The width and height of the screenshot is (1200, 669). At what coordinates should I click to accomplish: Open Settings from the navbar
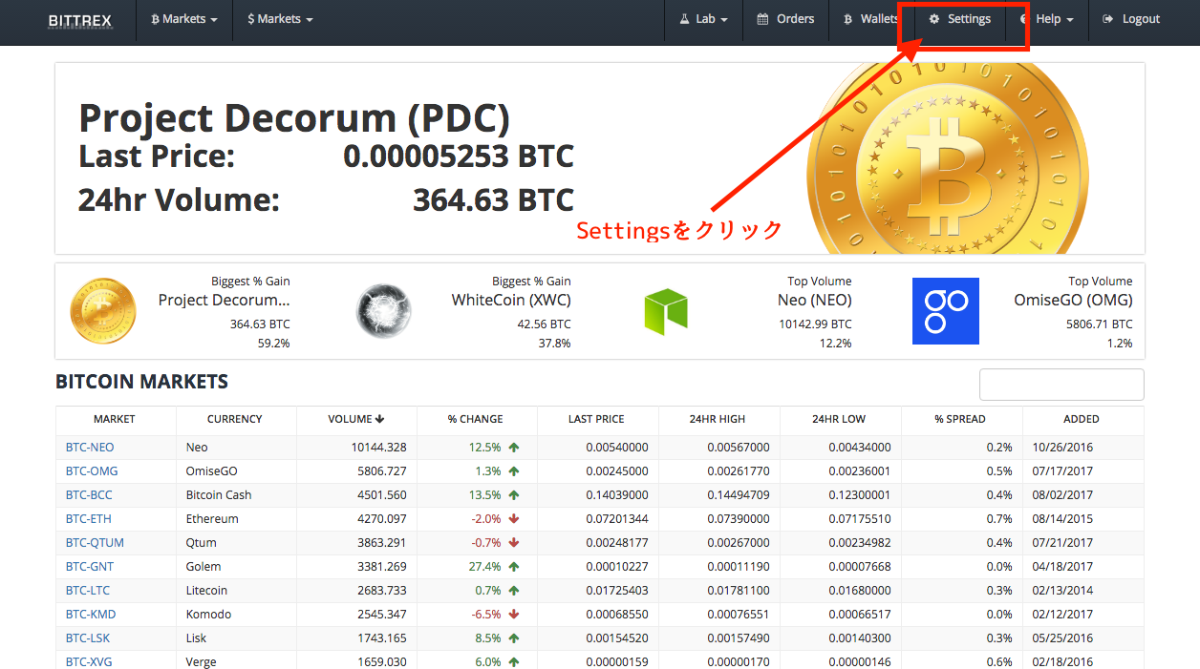[960, 19]
